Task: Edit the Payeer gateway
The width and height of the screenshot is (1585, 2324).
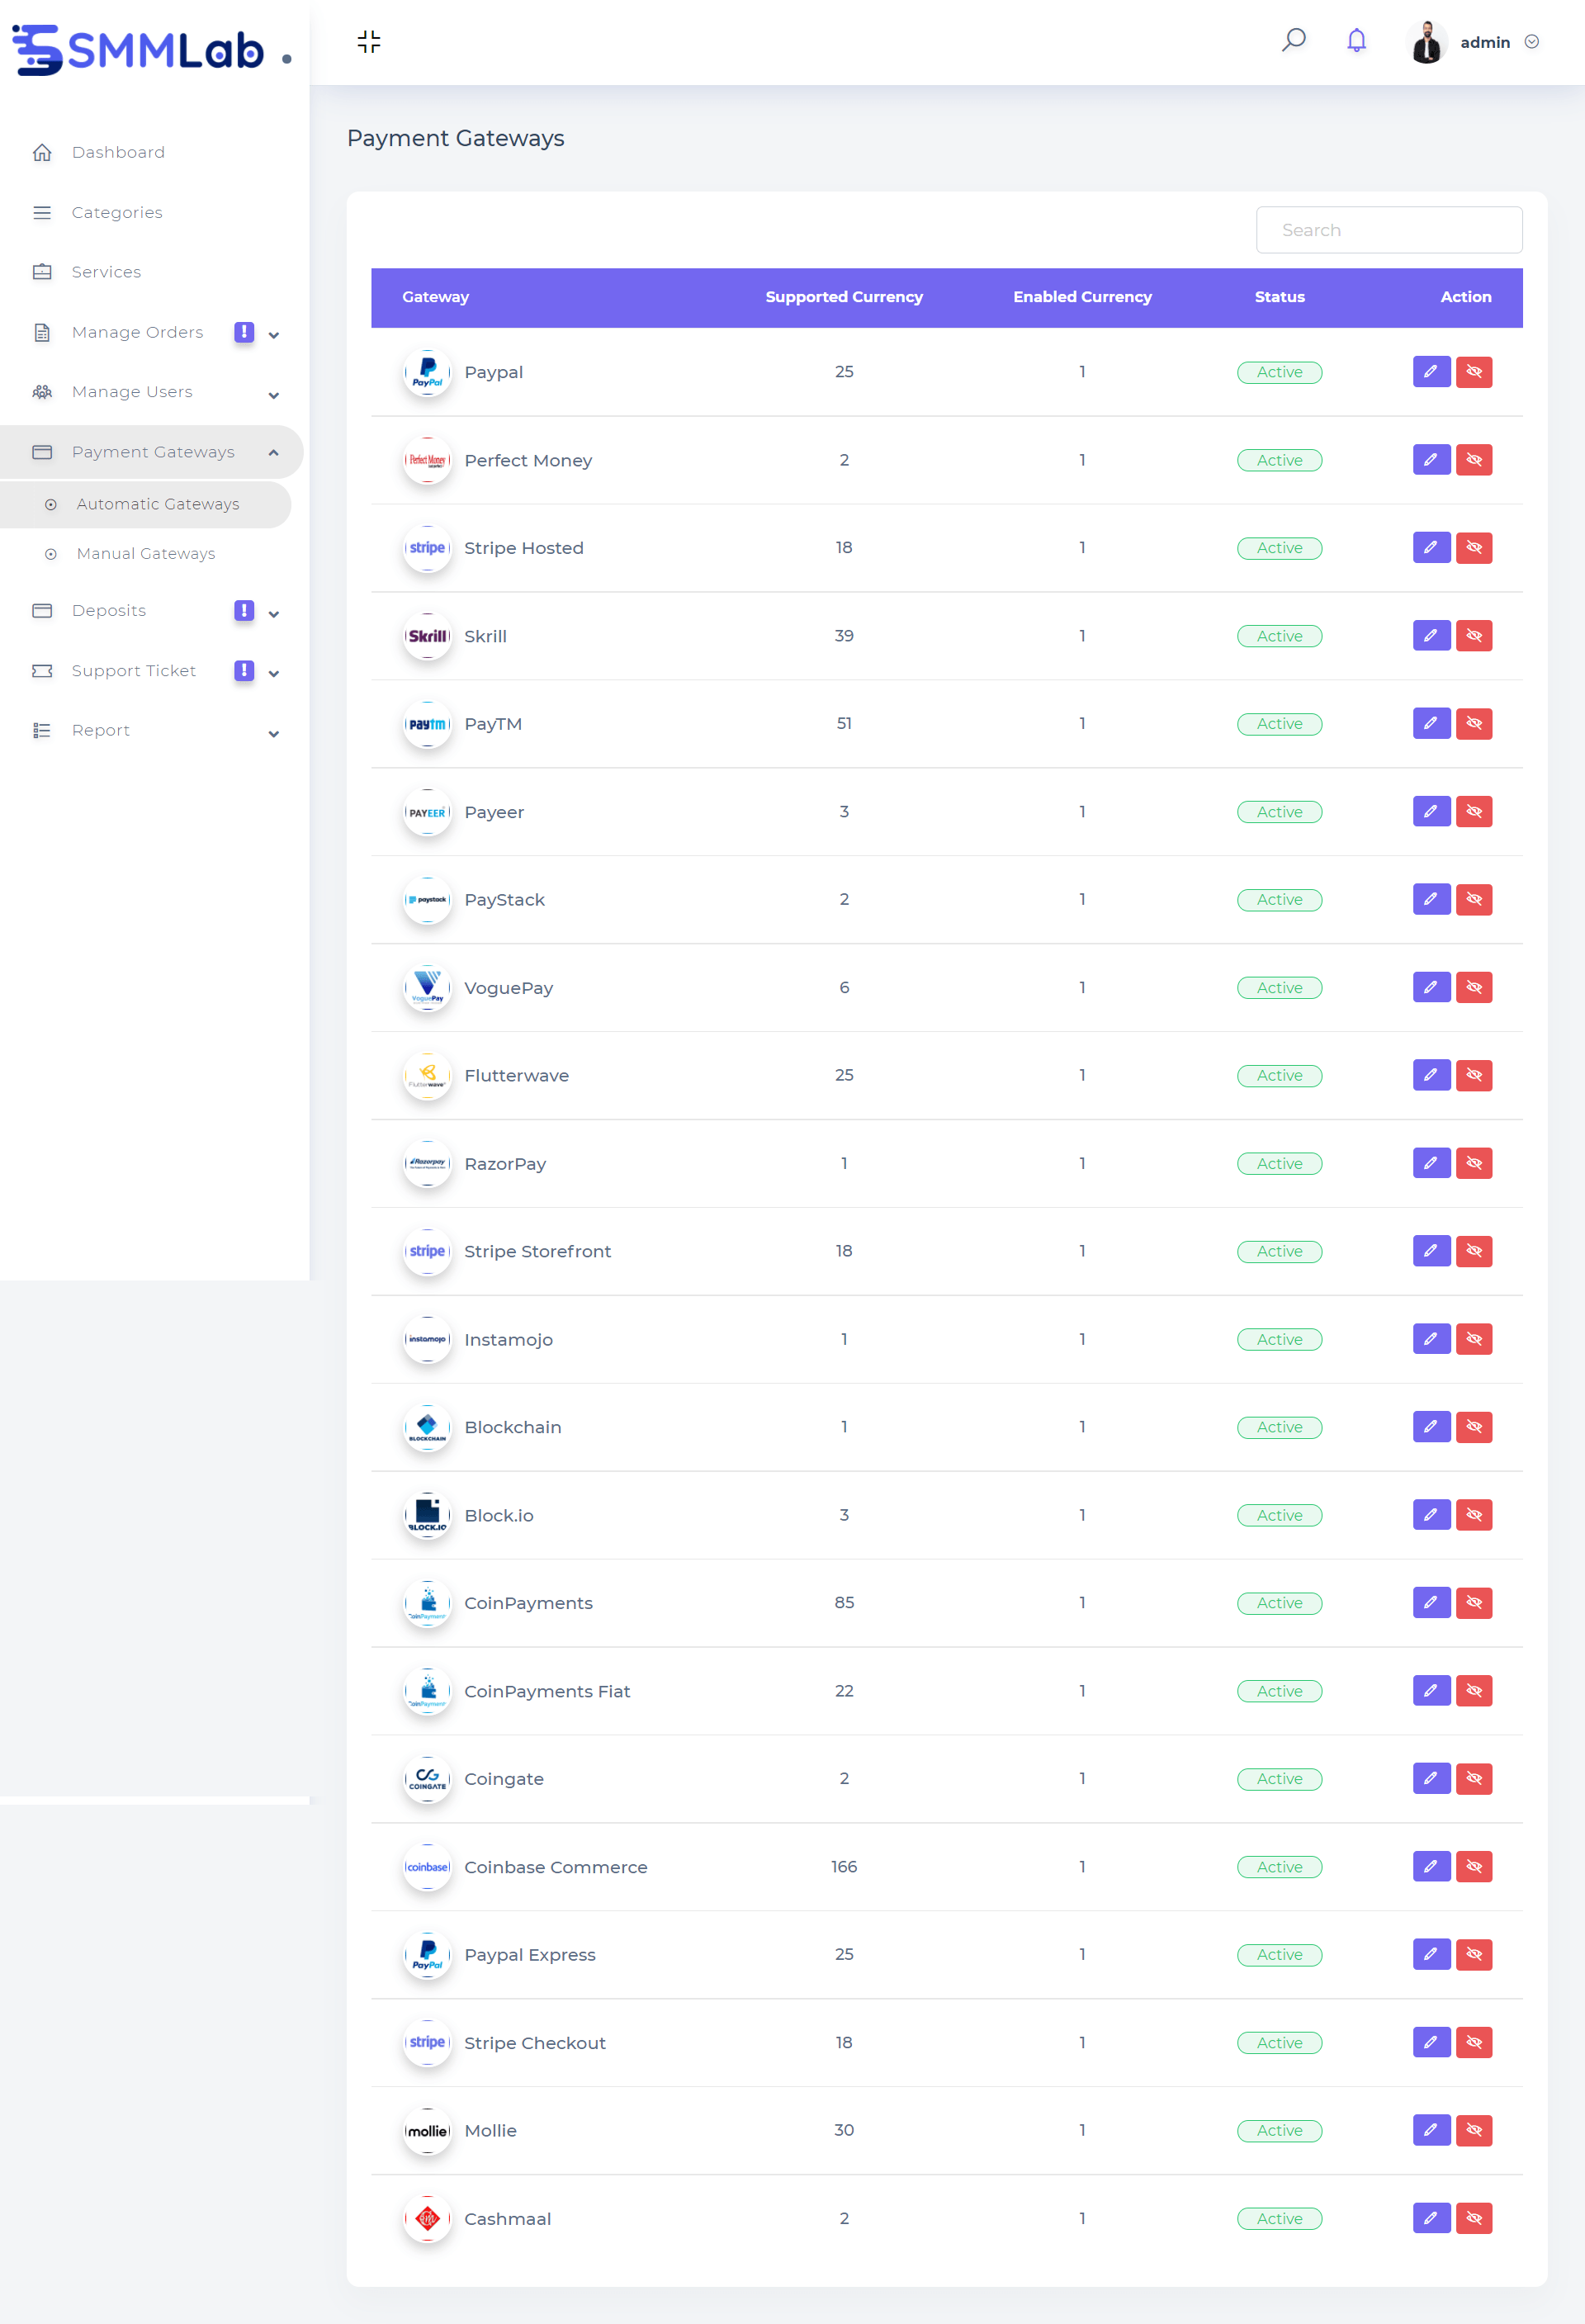Action: 1431,812
